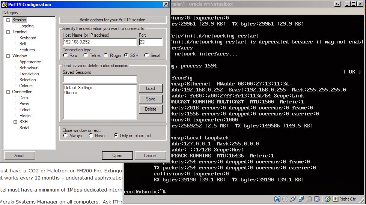
Task: Select Default Settings in saved sessions list
Action: 78,88
